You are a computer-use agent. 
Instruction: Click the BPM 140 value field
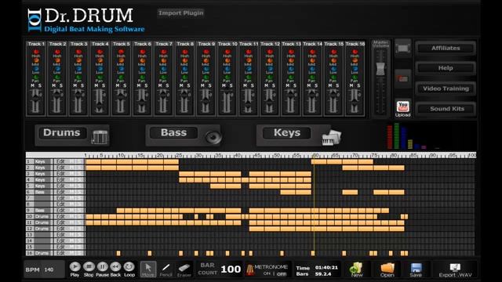(49, 269)
